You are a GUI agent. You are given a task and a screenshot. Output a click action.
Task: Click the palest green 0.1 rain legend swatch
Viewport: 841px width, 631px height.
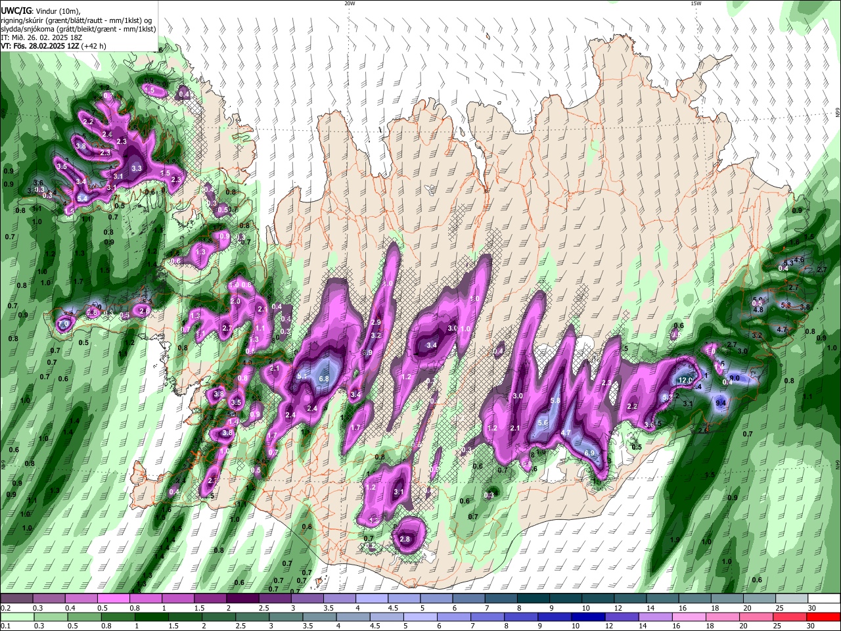click(17, 617)
